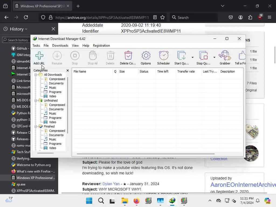Open the Help menu in IDM

coord(86,46)
